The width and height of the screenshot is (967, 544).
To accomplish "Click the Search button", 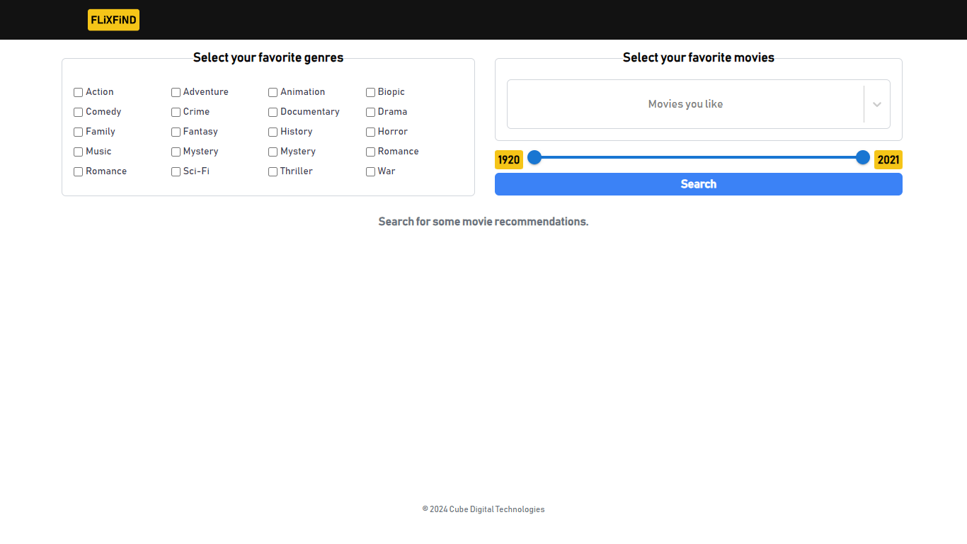I will click(699, 184).
